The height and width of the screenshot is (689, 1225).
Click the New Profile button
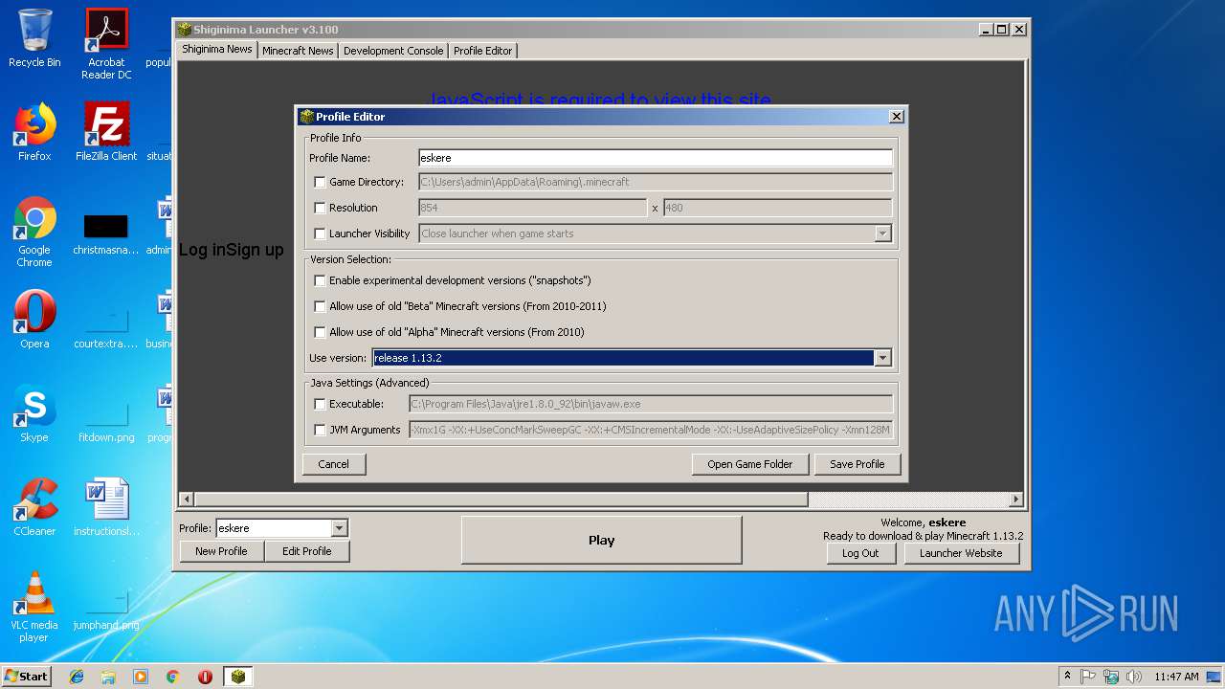tap(221, 551)
